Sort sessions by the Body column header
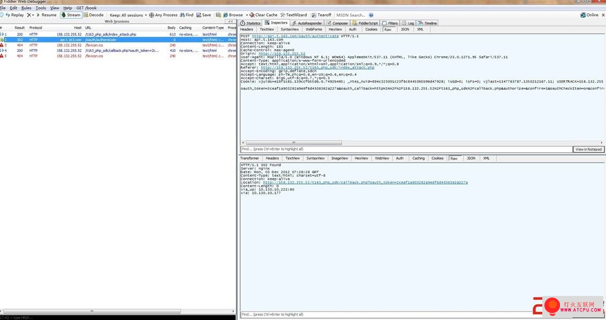The height and width of the screenshot is (320, 606). [x=171, y=28]
